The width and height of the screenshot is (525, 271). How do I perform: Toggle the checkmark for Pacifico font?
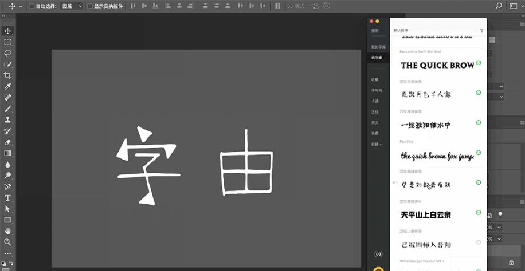(479, 153)
